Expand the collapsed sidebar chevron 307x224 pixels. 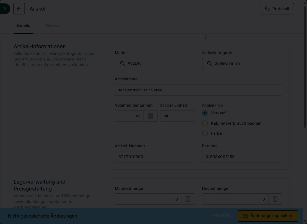5,9
